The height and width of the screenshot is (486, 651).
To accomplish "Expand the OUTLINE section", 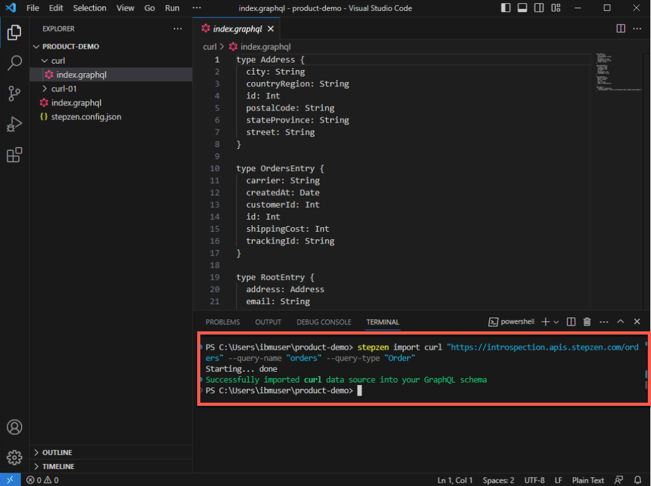I will pos(57,453).
